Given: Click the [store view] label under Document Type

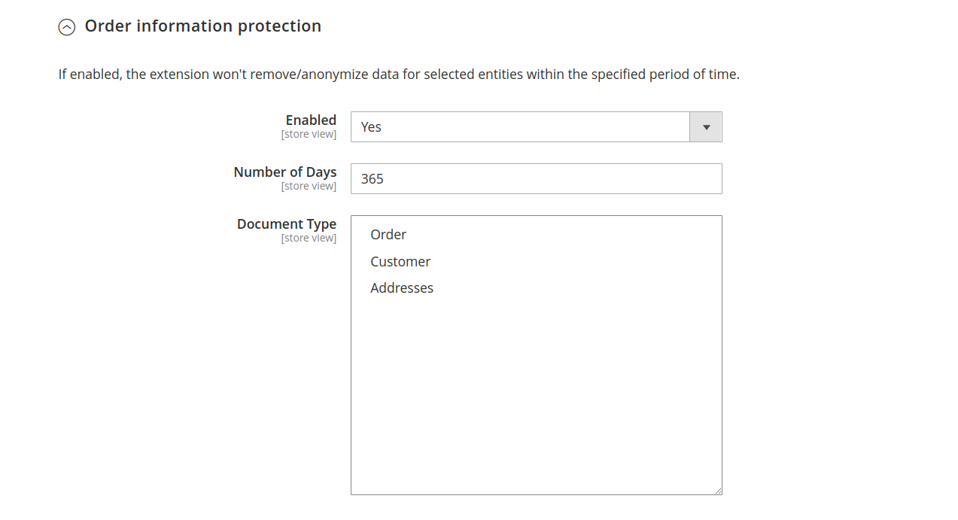Looking at the screenshot, I should tap(309, 238).
